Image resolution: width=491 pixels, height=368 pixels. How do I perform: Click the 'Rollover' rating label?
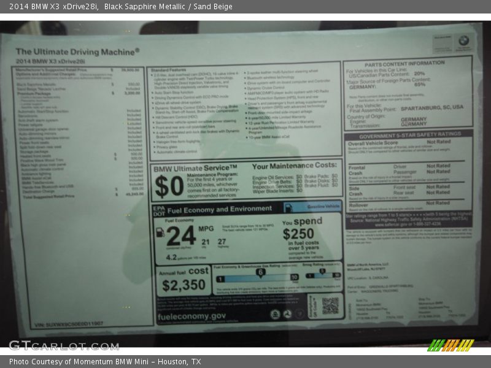point(358,205)
